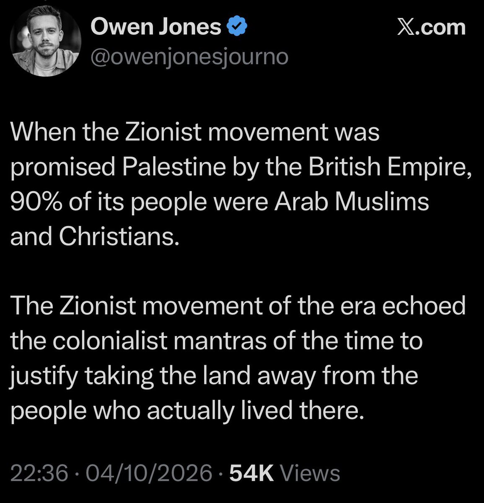Click the 22:36 timestamp

39,473
